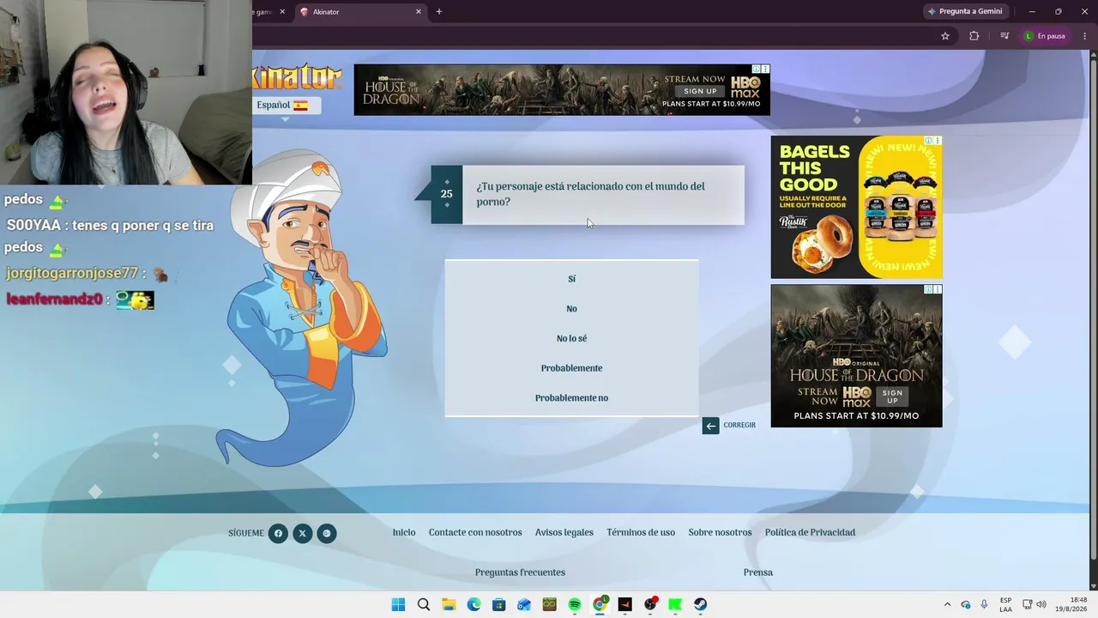Click the Pregunta a Gemini button
Screen dimensions: 1098x618
[x=965, y=11]
